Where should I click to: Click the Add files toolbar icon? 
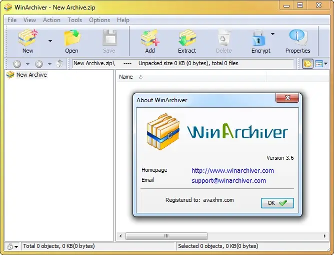(x=150, y=38)
